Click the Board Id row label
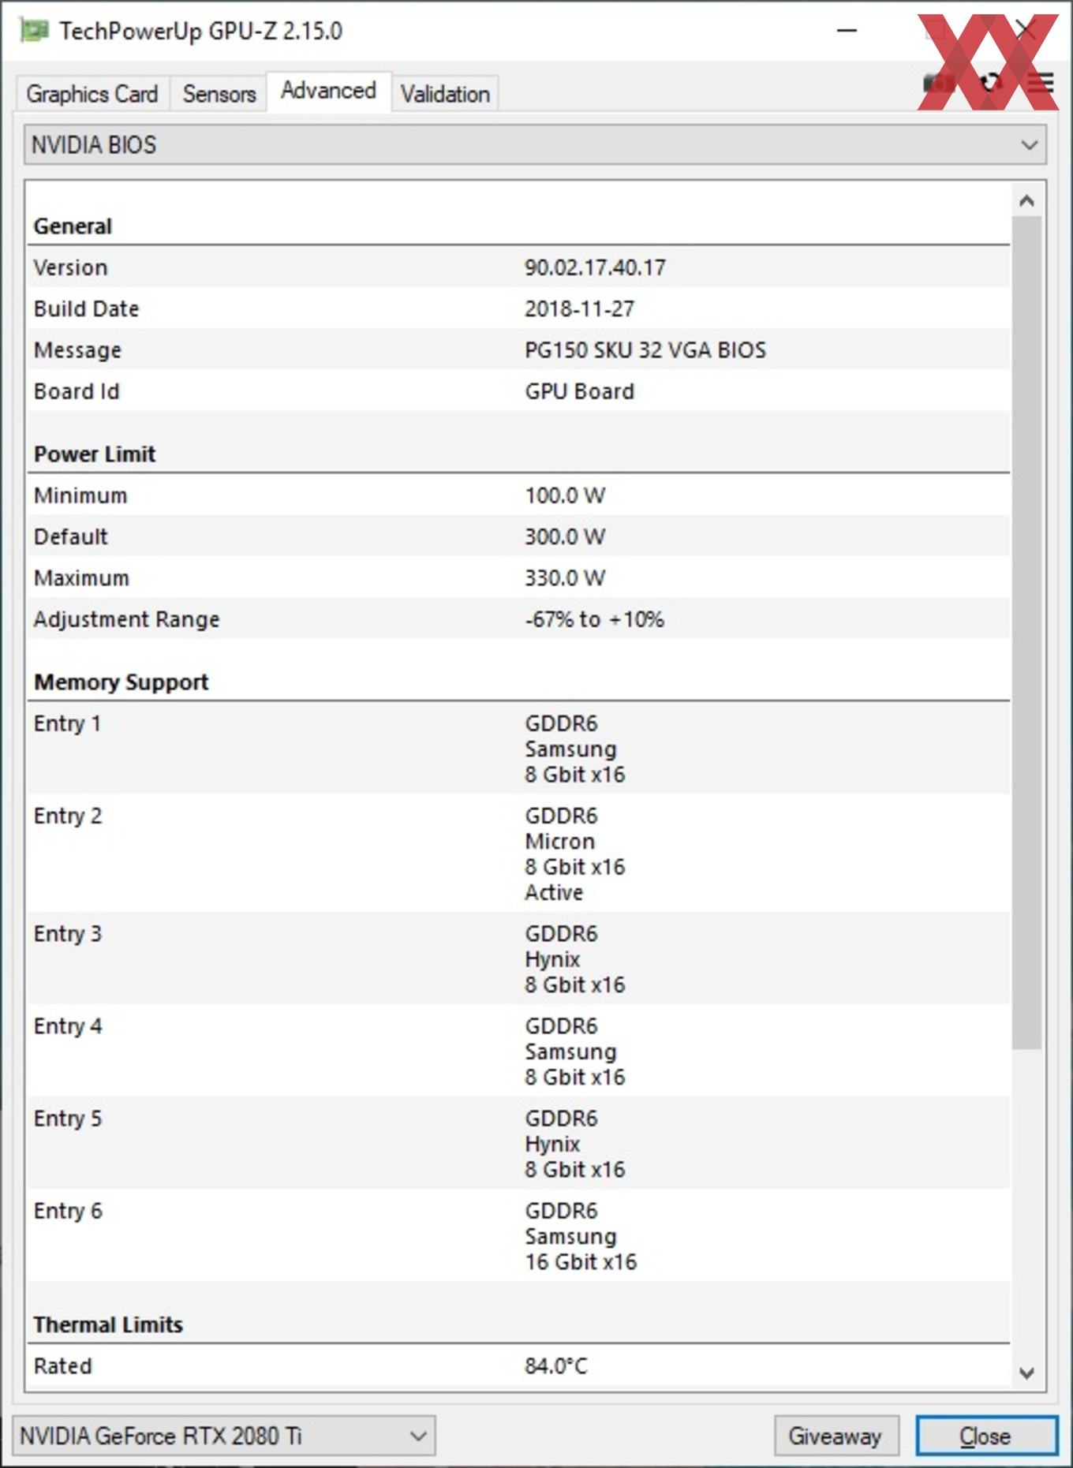 [77, 391]
